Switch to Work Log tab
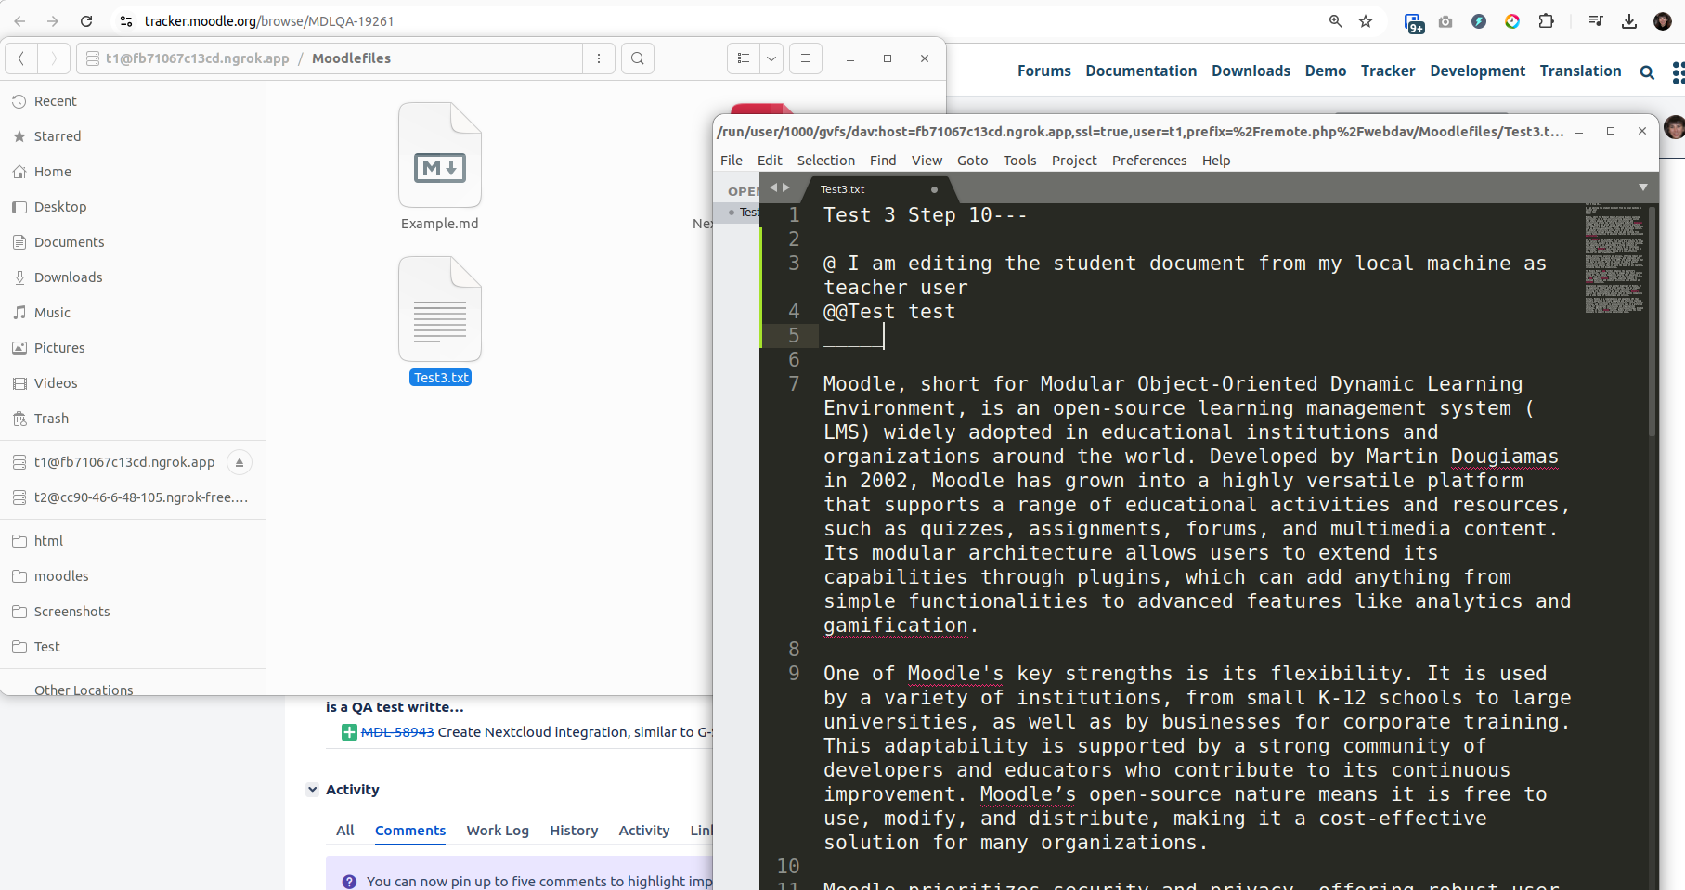Screen dimensions: 1685x890 click(498, 831)
